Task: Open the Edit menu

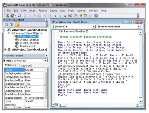Action: click(16, 11)
